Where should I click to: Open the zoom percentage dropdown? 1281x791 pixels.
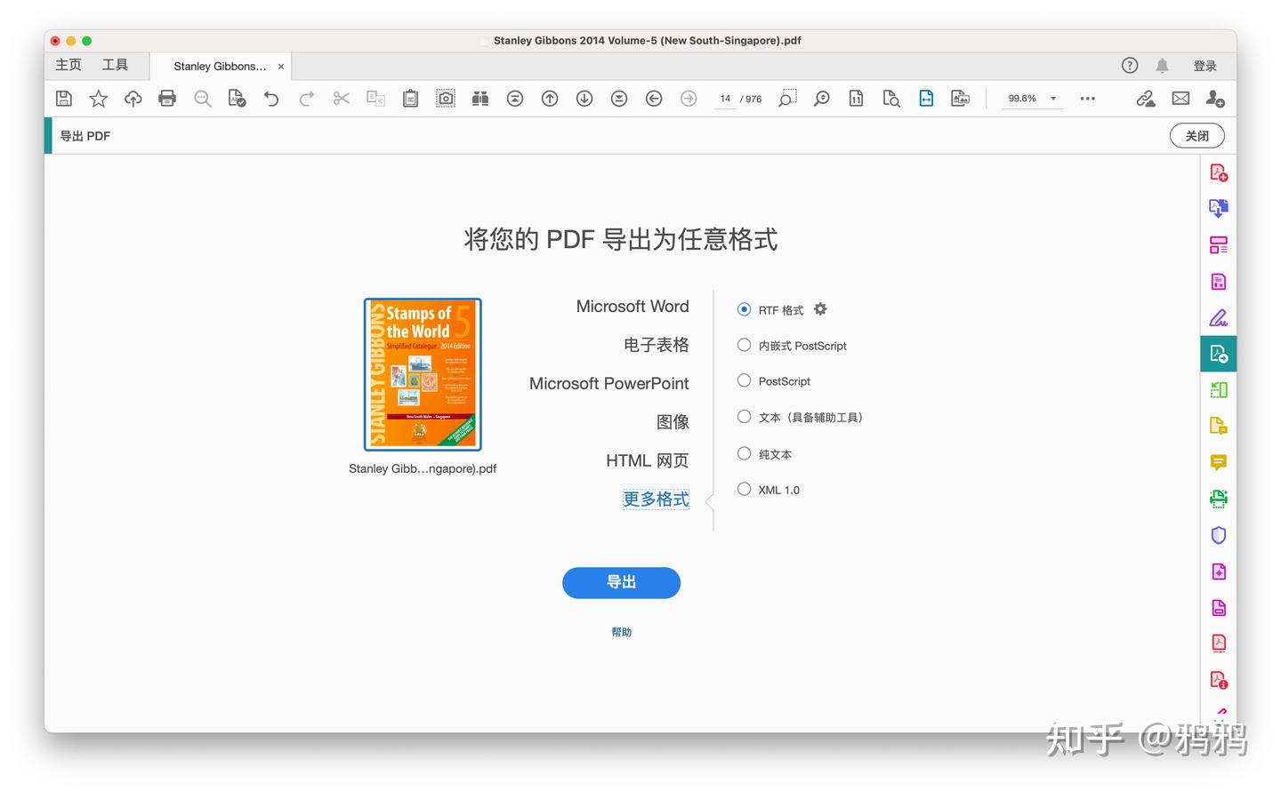tap(1052, 99)
